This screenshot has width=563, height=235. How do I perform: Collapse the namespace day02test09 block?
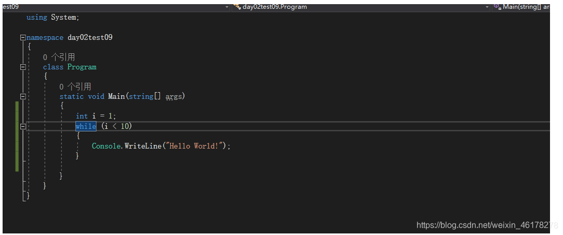[22, 37]
